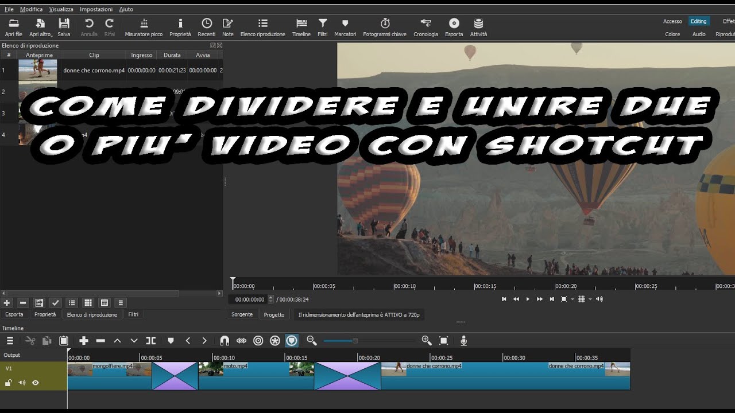This screenshot has height=413, width=735.
Task: Click the Annulla undo arrow
Action: 89,27
